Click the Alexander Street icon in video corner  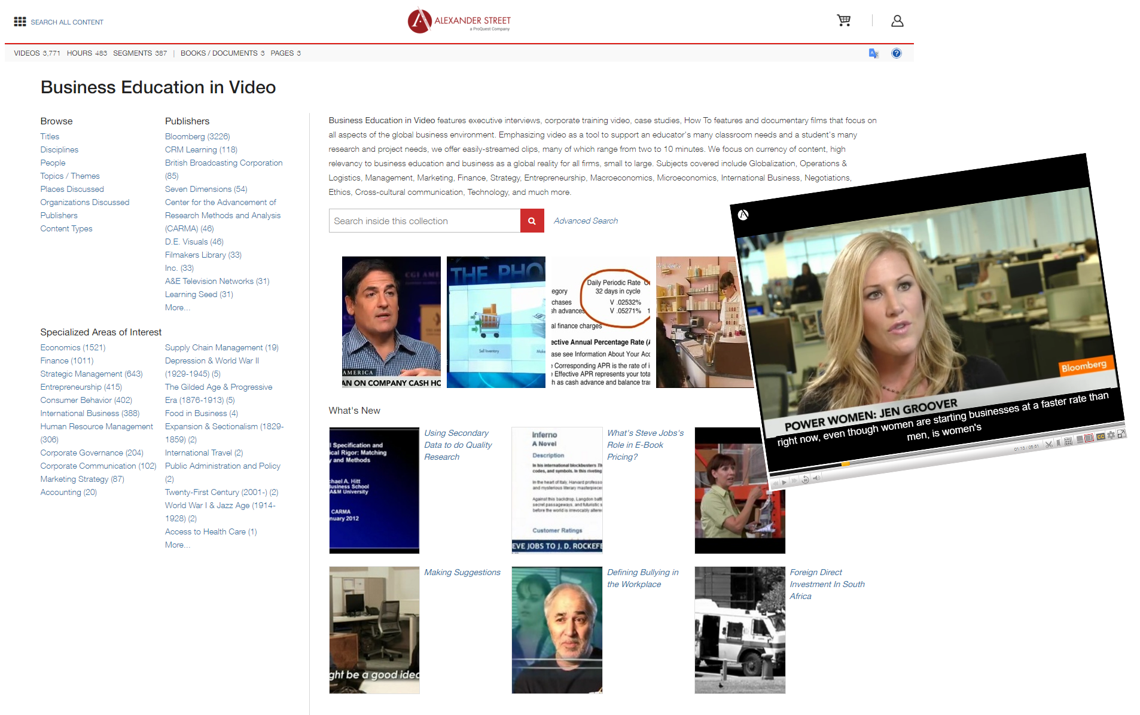coord(743,215)
